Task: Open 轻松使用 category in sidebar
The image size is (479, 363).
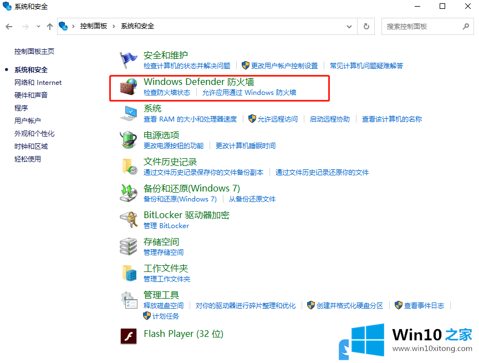Action: coord(28,159)
